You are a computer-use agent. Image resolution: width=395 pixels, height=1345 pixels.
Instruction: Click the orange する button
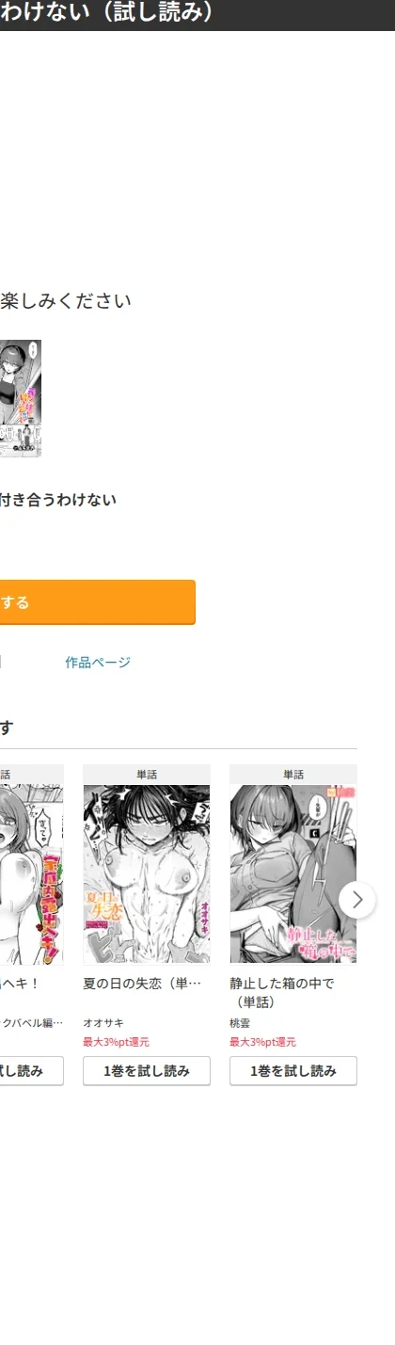click(x=98, y=602)
